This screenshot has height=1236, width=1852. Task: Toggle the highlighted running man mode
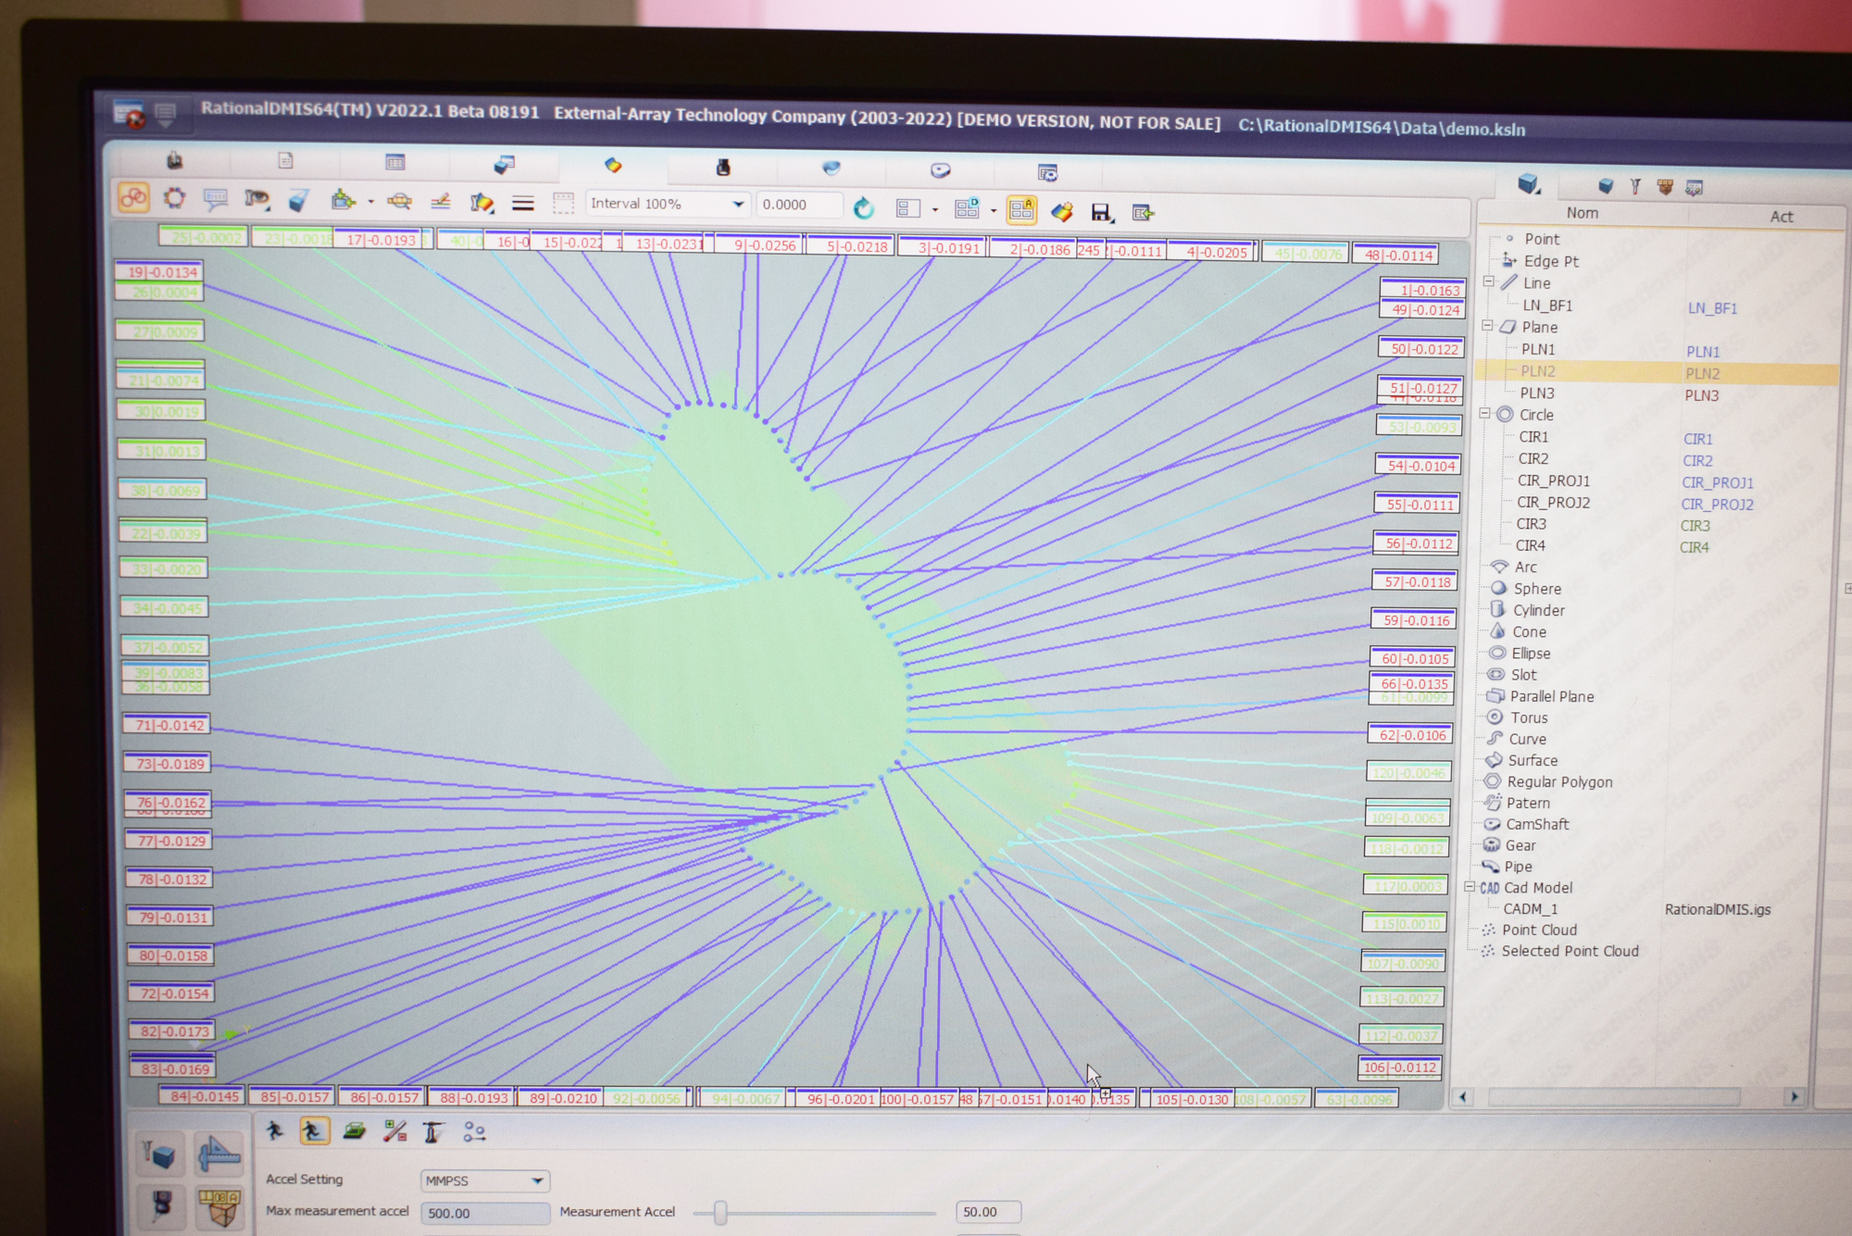[x=314, y=1130]
